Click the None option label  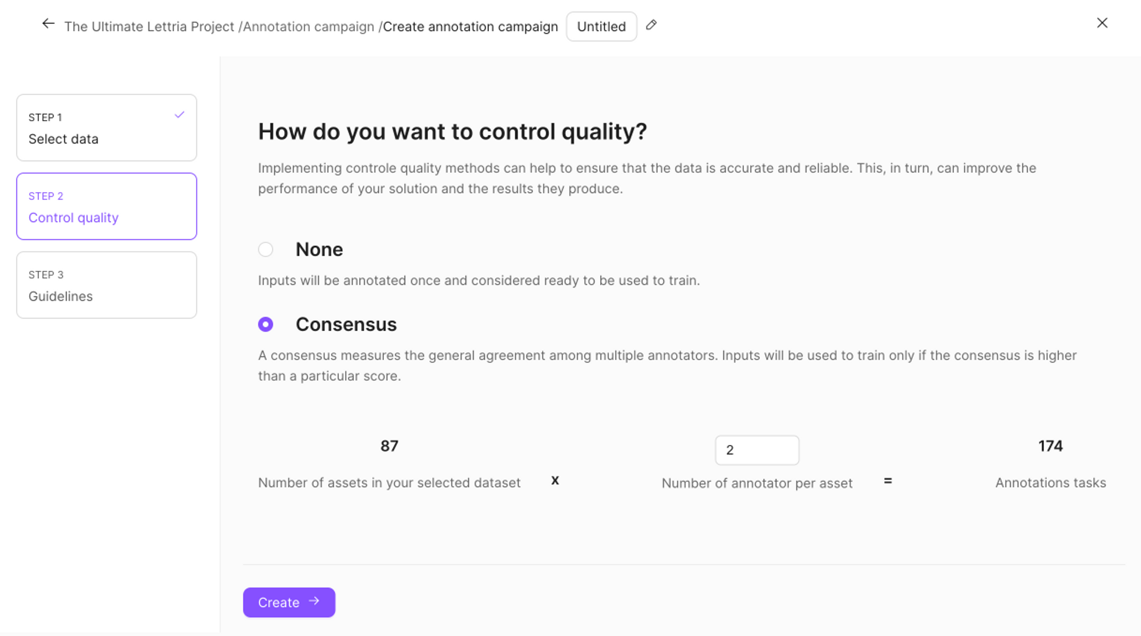[x=319, y=250]
